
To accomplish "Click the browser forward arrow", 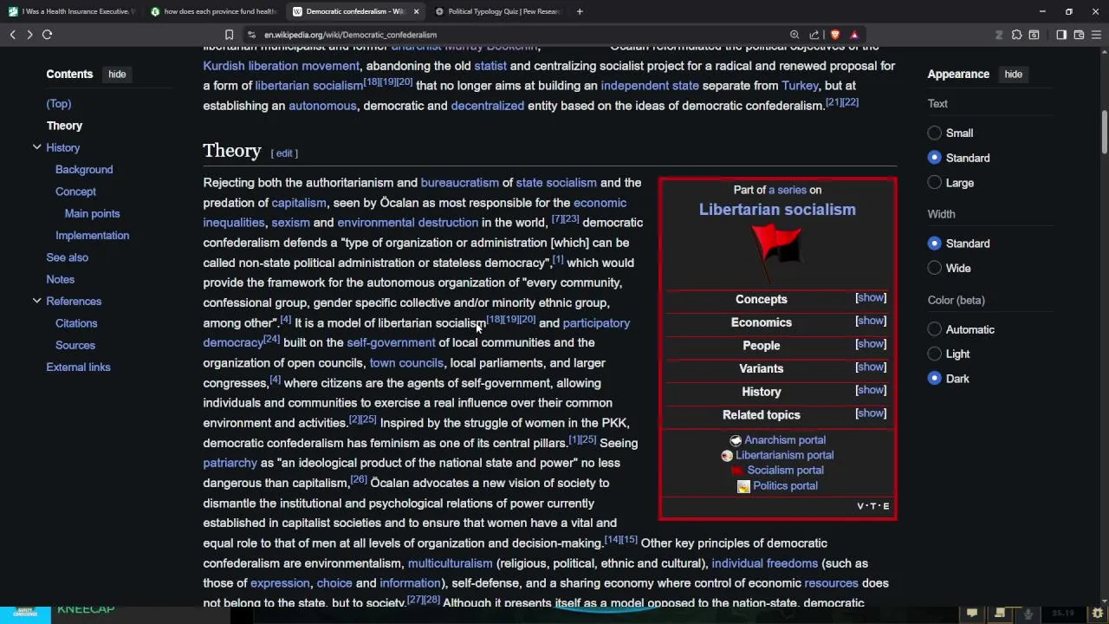I will tap(29, 35).
